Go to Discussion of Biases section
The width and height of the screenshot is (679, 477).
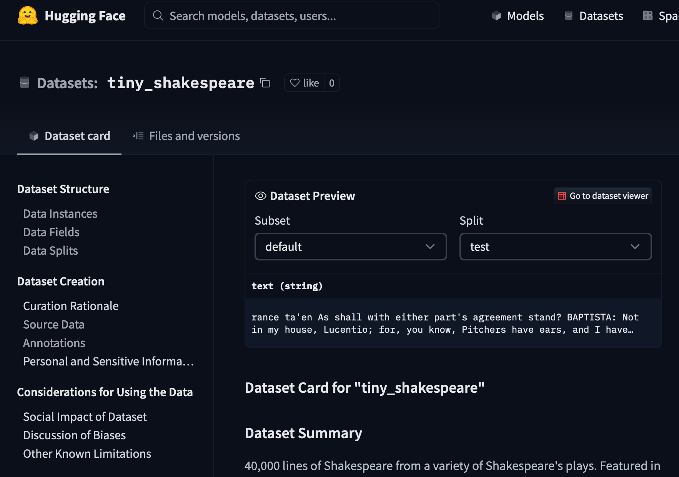click(75, 435)
